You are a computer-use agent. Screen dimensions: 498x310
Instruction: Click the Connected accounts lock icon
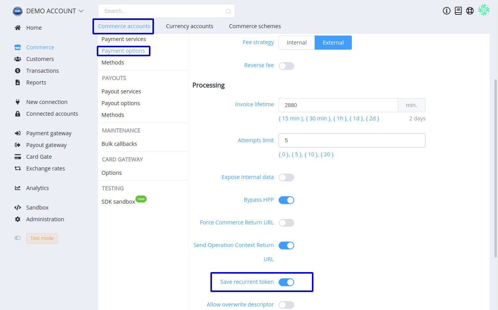pos(18,114)
